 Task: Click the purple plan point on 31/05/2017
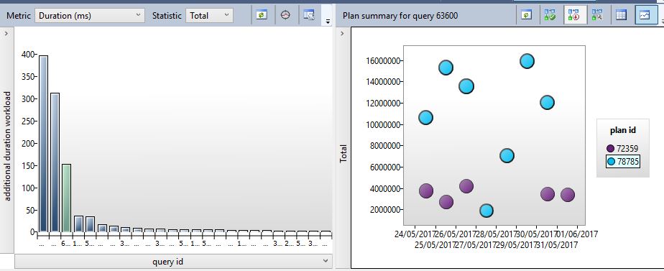click(x=548, y=194)
